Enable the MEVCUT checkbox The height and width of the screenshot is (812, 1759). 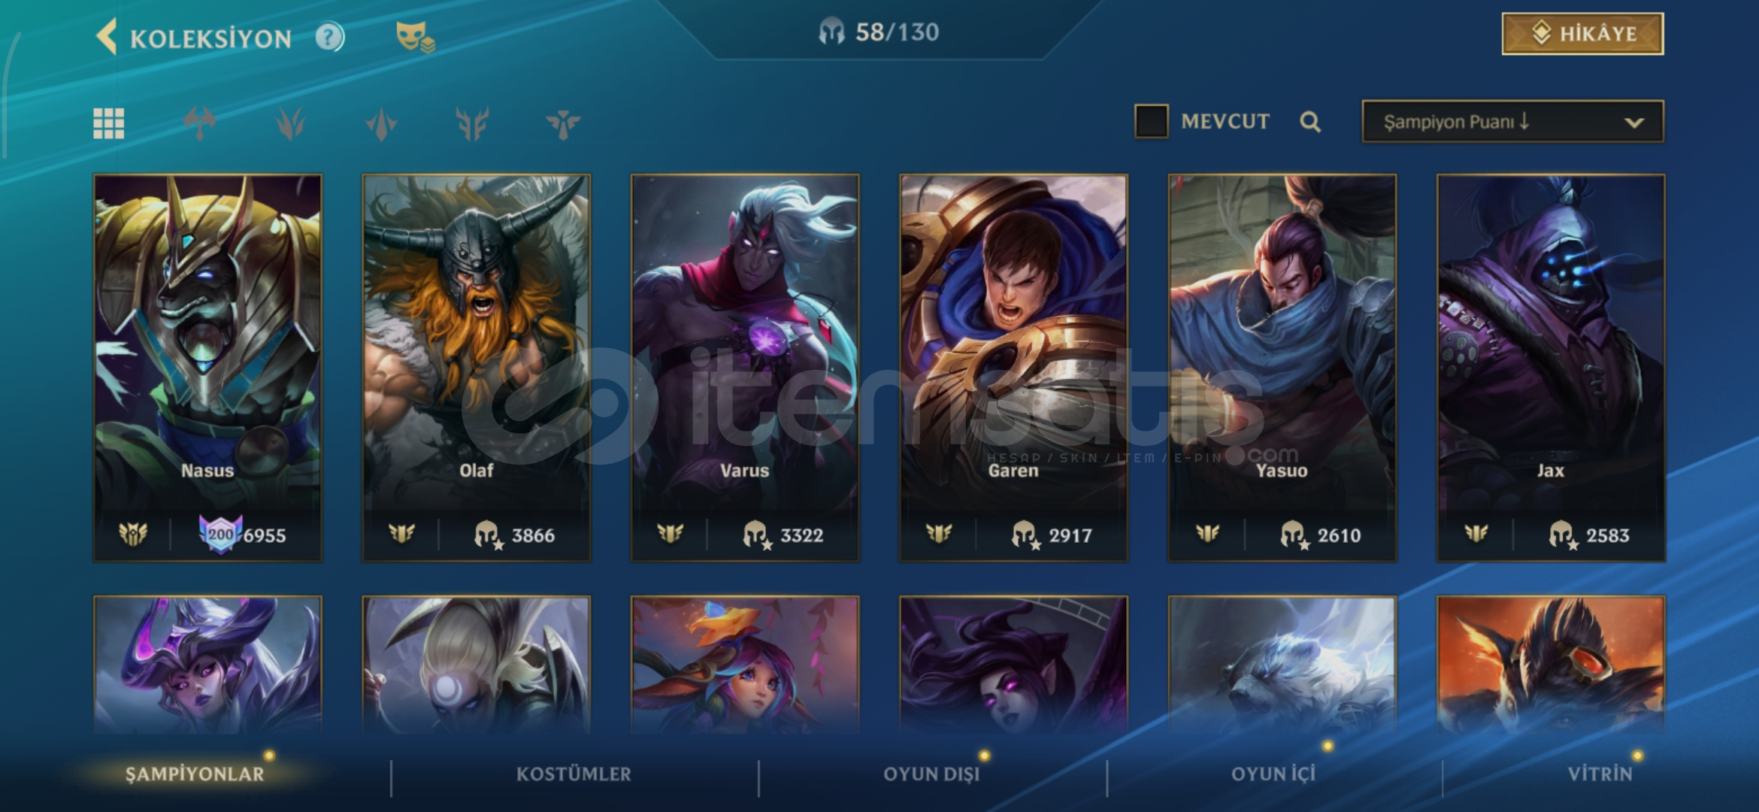pyautogui.click(x=1151, y=121)
